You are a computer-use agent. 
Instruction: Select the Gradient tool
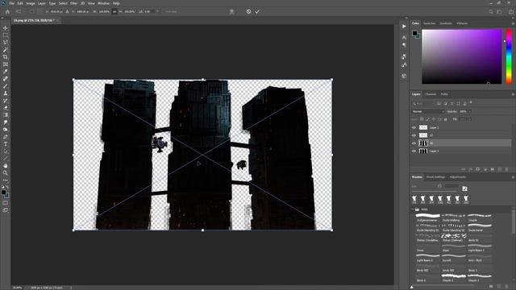[6, 114]
